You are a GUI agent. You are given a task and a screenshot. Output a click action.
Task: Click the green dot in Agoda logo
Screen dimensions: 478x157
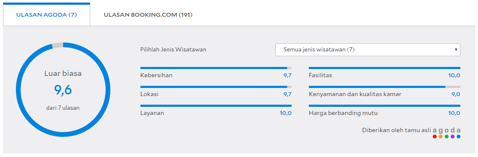pos(447,136)
